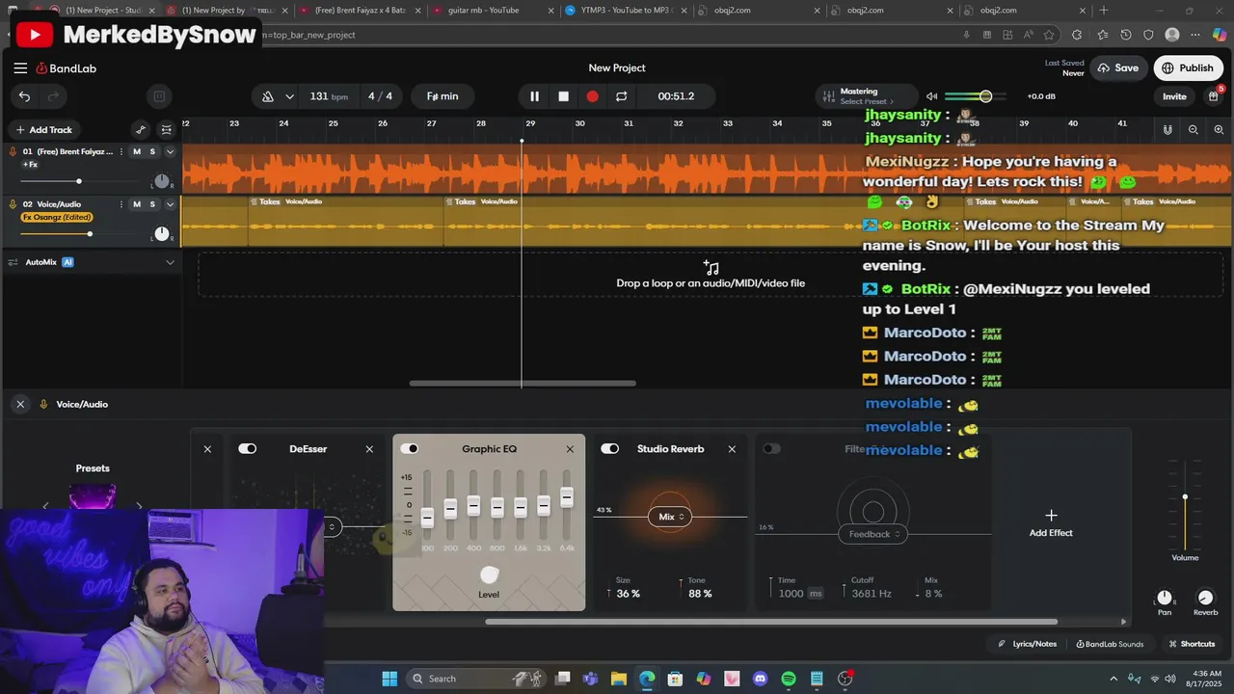Click the effects panel Reverb knob

click(x=1205, y=599)
